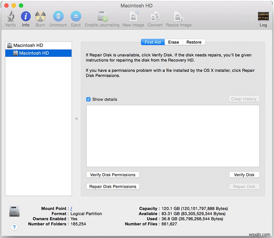The image size is (274, 238).
Task: Open the Log viewer icon
Action: point(263,16)
